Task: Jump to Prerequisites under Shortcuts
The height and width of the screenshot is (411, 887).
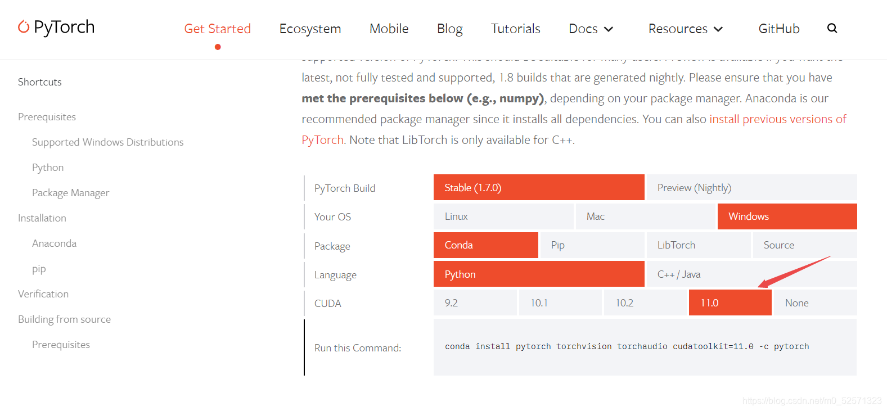Action: (47, 117)
